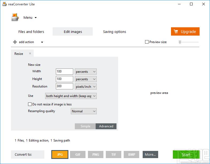Image resolution: width=210 pixels, height=164 pixels.
Task: Click the plus icon beside add action
Action: [x=15, y=42]
